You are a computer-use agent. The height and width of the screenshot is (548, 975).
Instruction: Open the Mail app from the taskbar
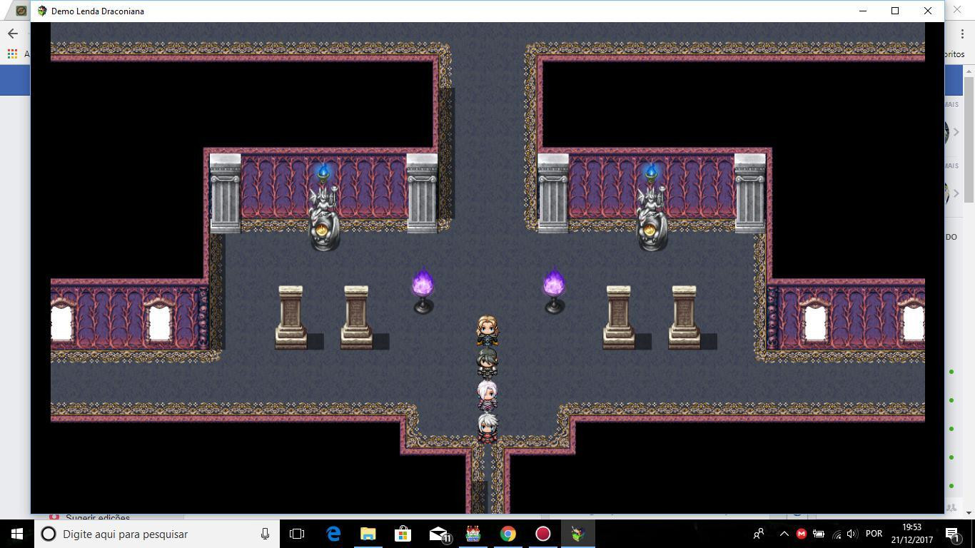coord(438,534)
